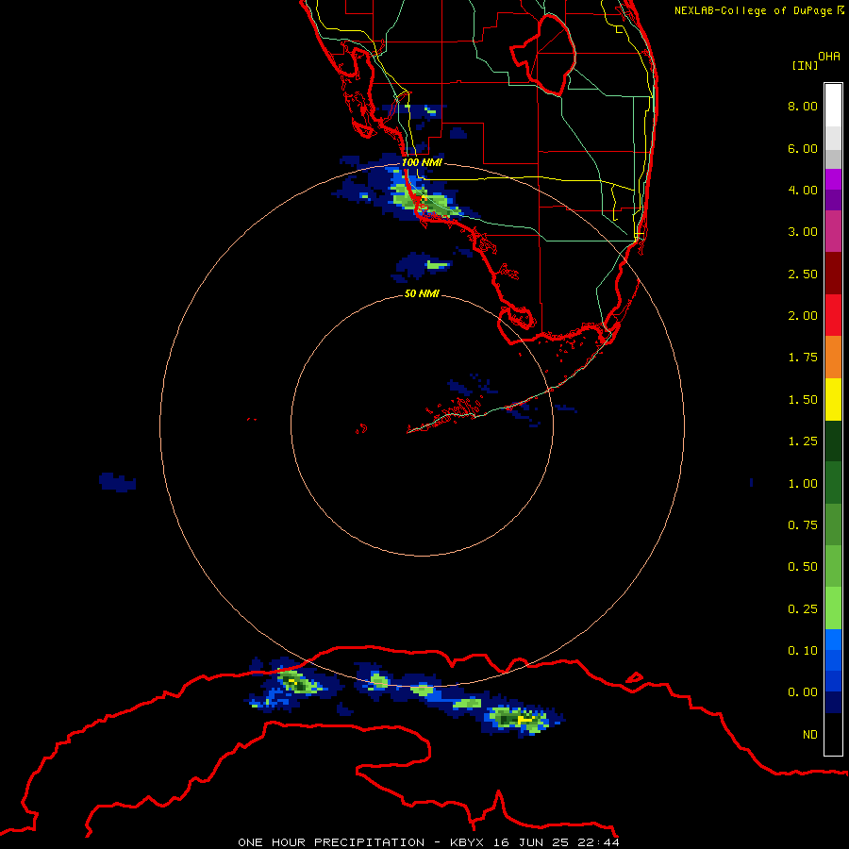
Task: Click the pink 3.00 color swatch
Action: click(x=833, y=231)
